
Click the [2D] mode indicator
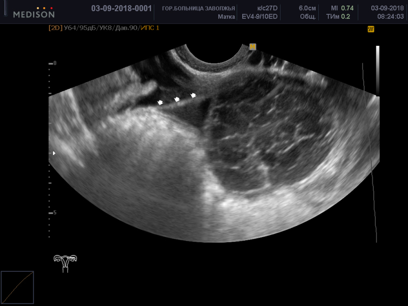56,28
